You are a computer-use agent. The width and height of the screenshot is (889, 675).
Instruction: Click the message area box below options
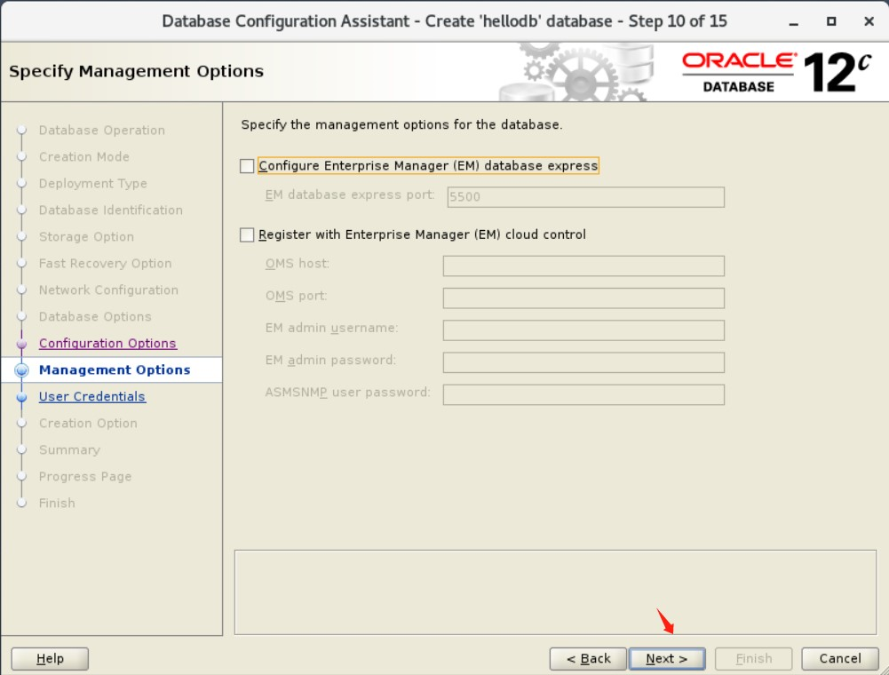point(555,592)
